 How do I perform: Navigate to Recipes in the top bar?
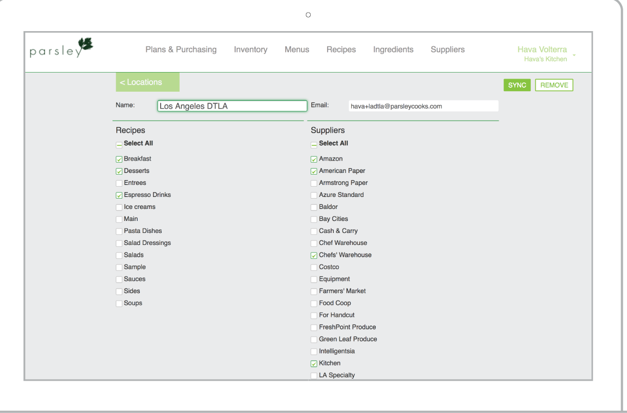tap(341, 50)
